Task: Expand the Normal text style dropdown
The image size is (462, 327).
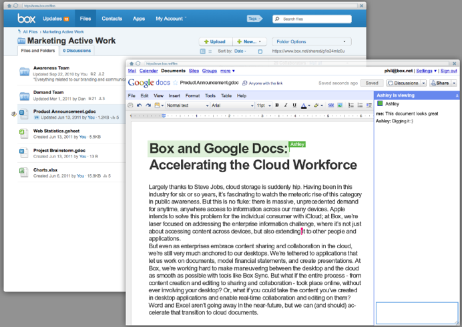Action: [x=187, y=105]
